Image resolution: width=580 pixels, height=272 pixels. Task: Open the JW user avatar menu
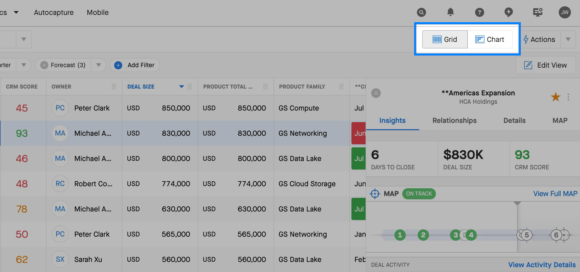[565, 12]
